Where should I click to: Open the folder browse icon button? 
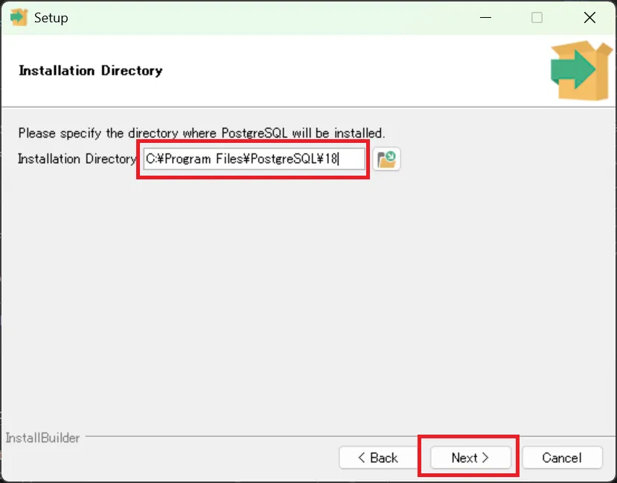pyautogui.click(x=386, y=159)
